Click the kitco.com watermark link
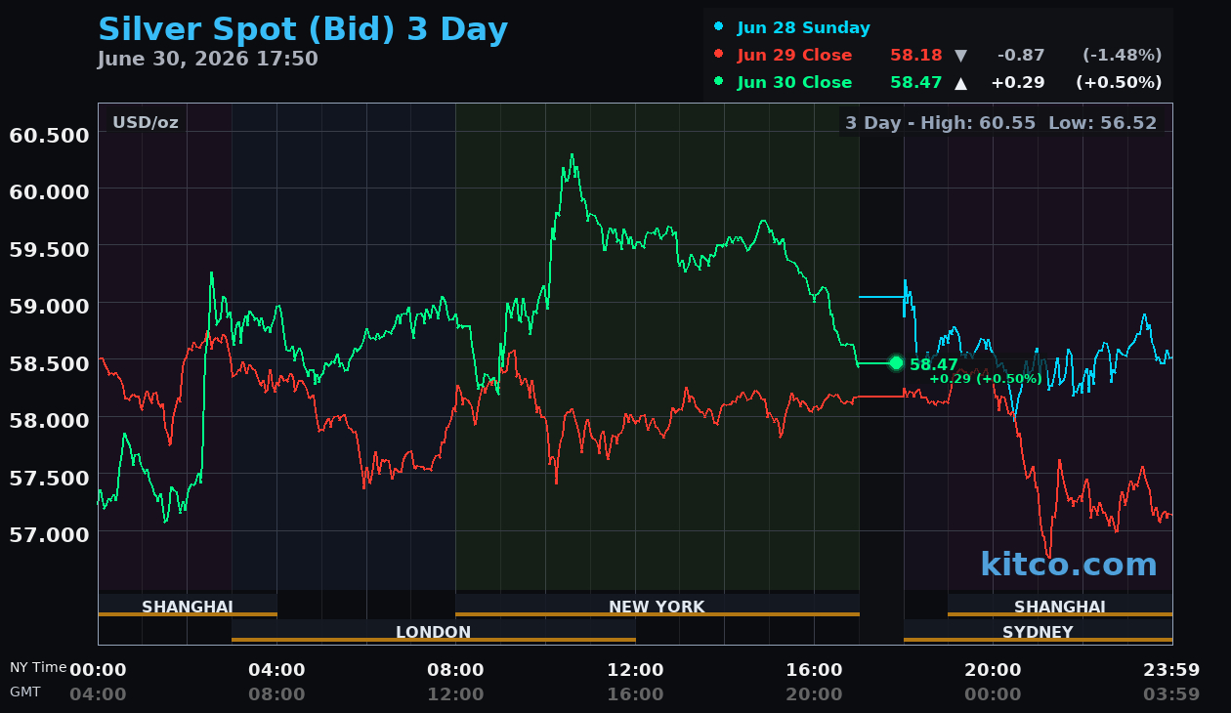 tap(1068, 565)
